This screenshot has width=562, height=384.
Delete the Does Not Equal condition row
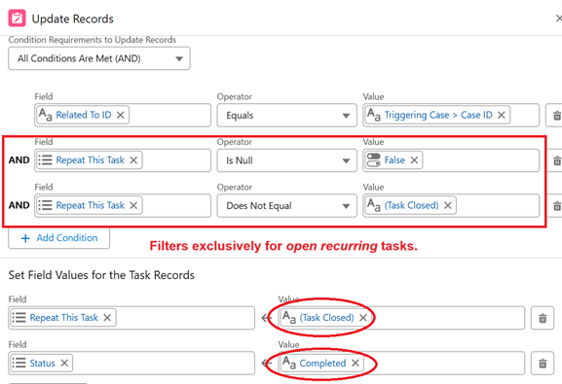click(x=556, y=206)
